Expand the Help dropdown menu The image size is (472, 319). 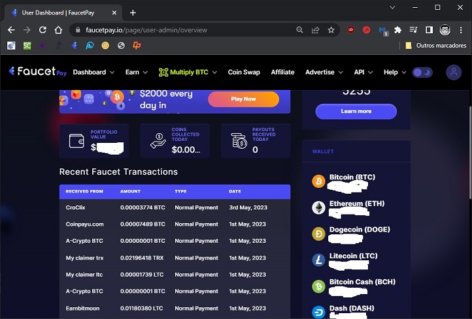tap(395, 72)
